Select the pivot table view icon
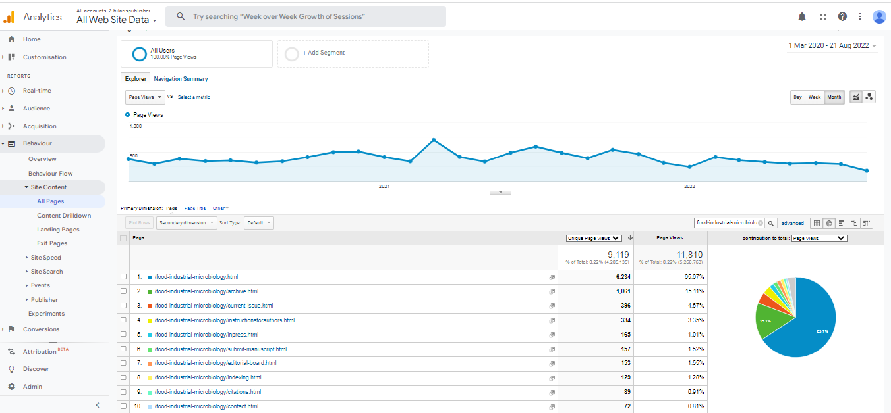Screen dimensions: 891x413 [x=867, y=223]
